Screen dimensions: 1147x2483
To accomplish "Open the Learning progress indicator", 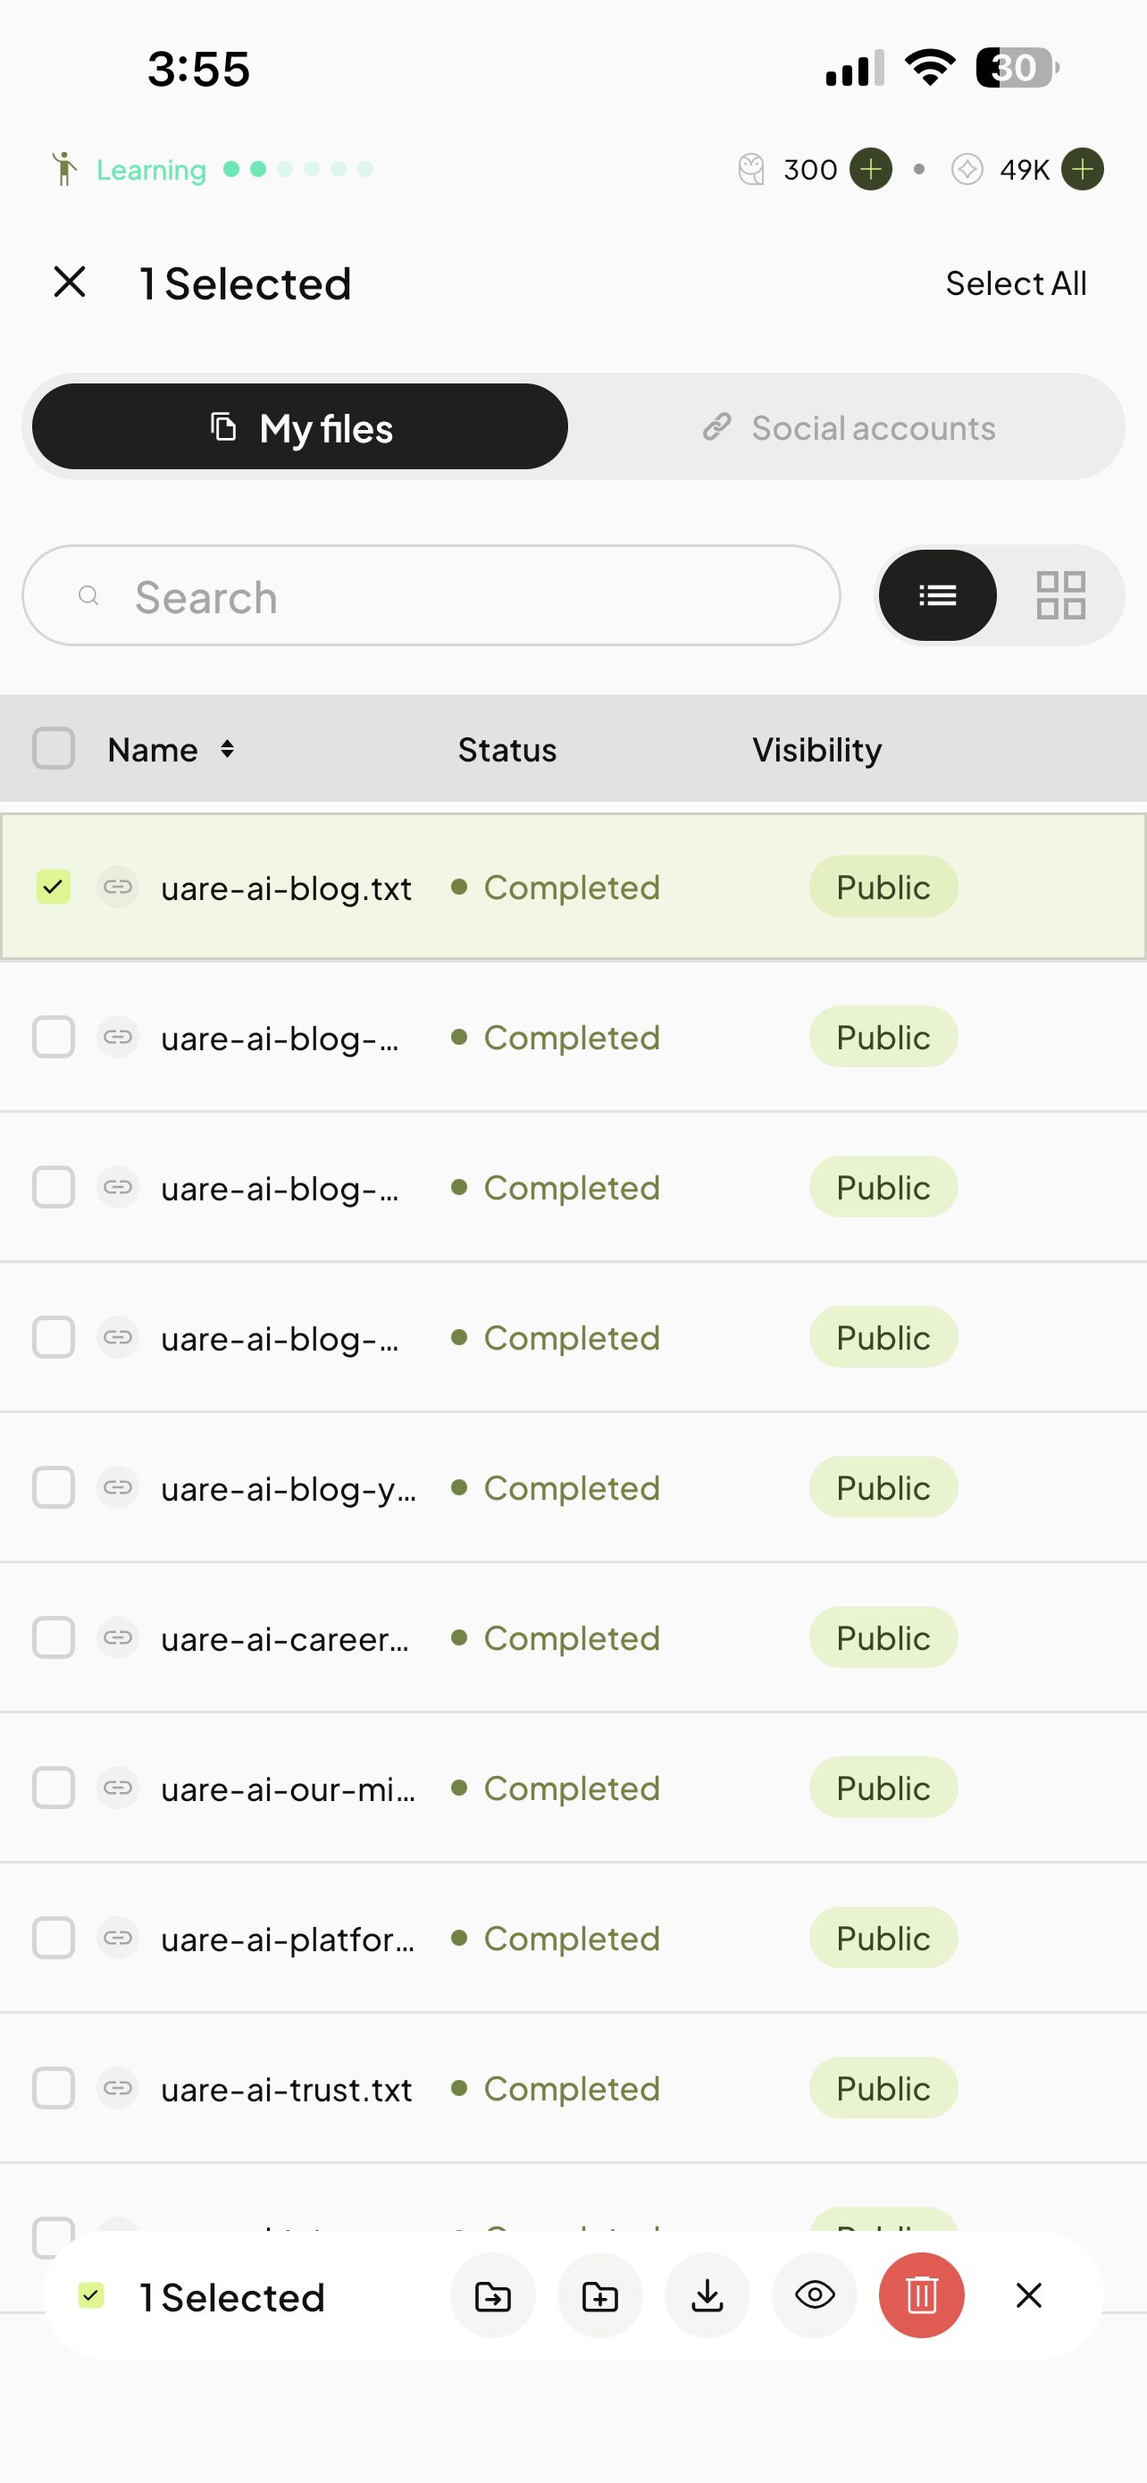I will [212, 170].
